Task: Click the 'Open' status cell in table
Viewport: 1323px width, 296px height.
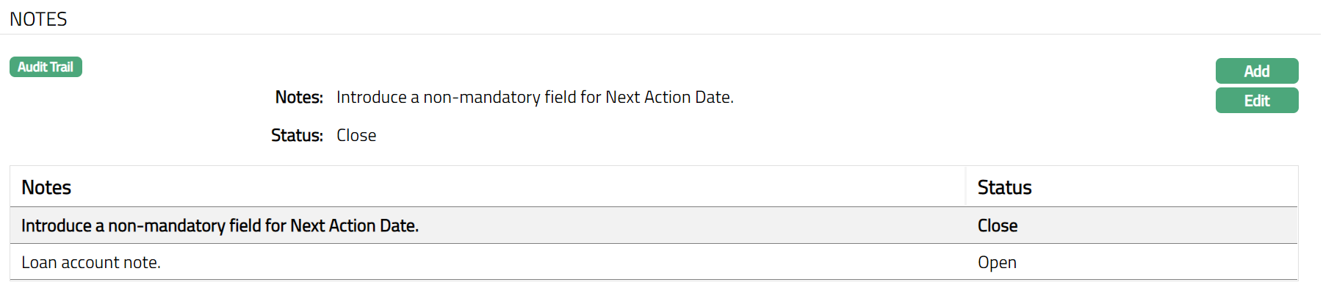Action: (x=997, y=262)
